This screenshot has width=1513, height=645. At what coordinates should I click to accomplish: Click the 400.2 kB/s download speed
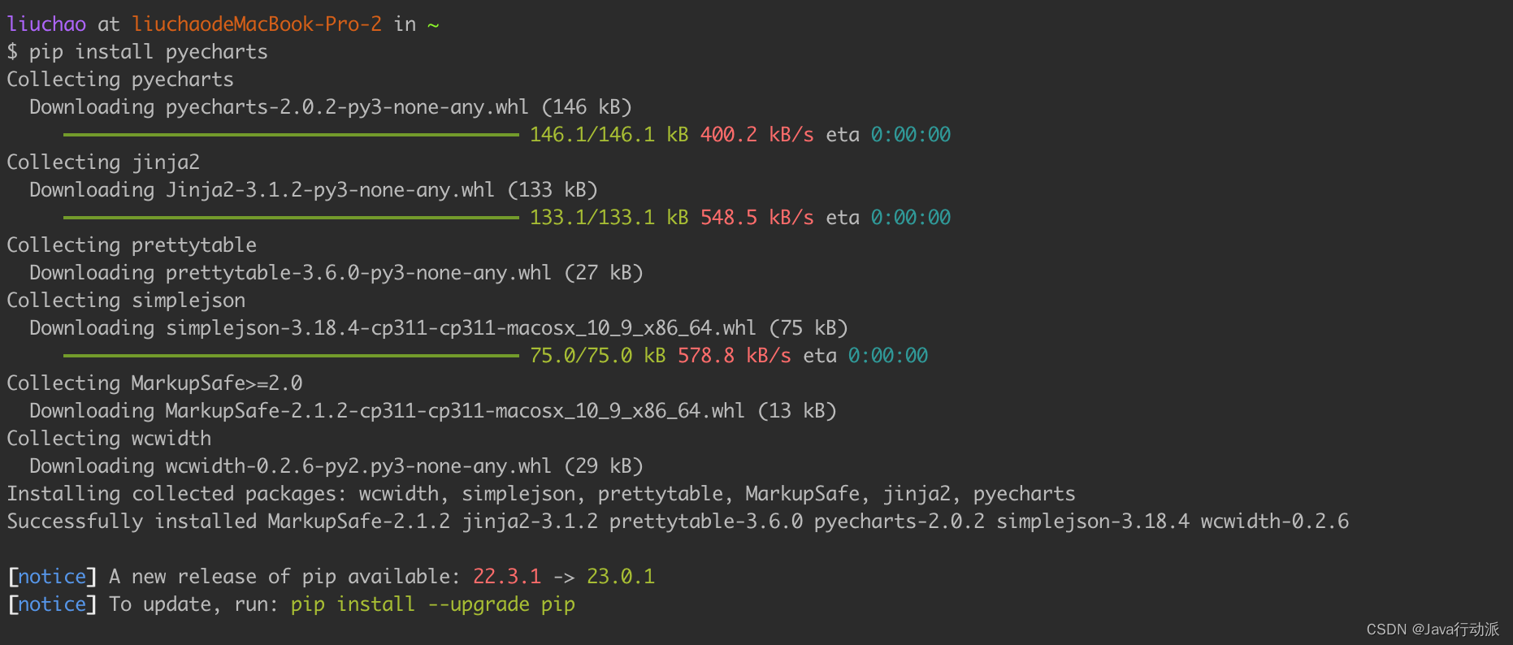coord(757,135)
